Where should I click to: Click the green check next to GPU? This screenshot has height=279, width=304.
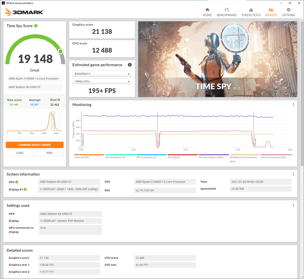pyautogui.click(x=17, y=182)
